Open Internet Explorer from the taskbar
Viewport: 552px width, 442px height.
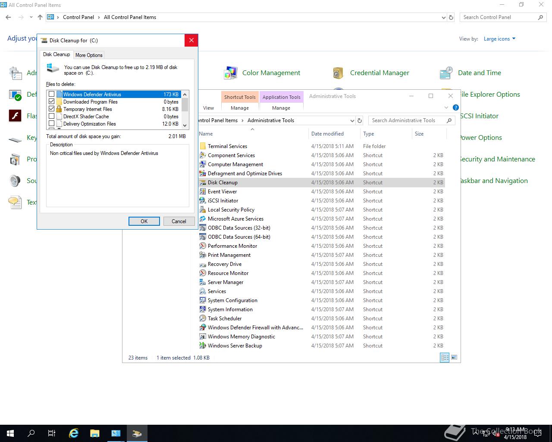click(x=74, y=433)
